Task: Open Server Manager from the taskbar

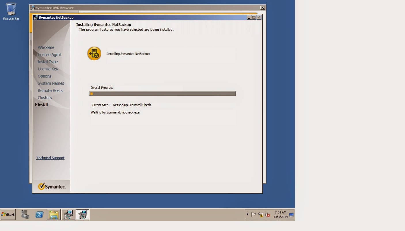Action: point(25,214)
